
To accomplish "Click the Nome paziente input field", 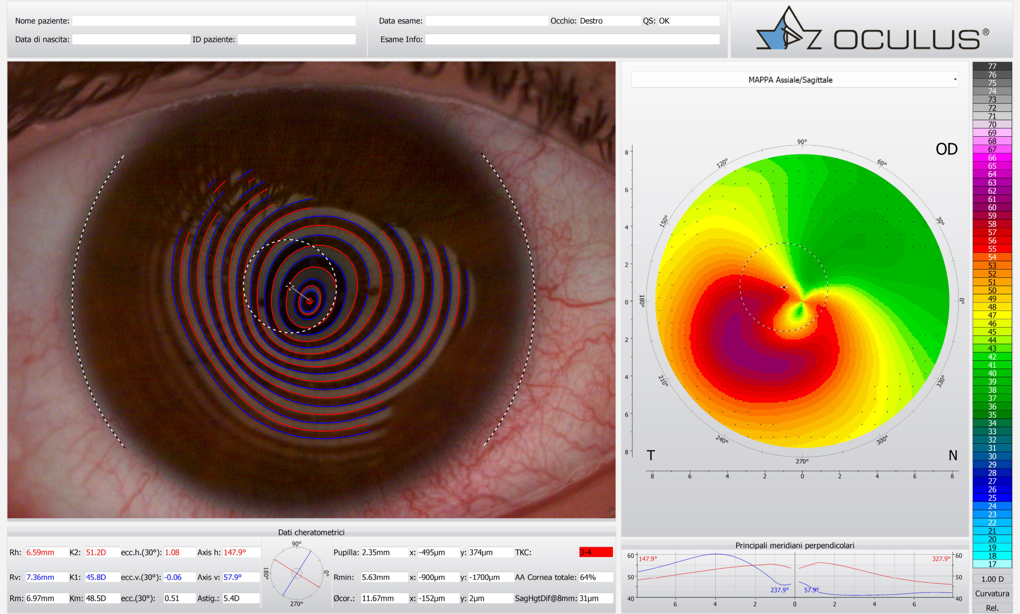I will [214, 21].
